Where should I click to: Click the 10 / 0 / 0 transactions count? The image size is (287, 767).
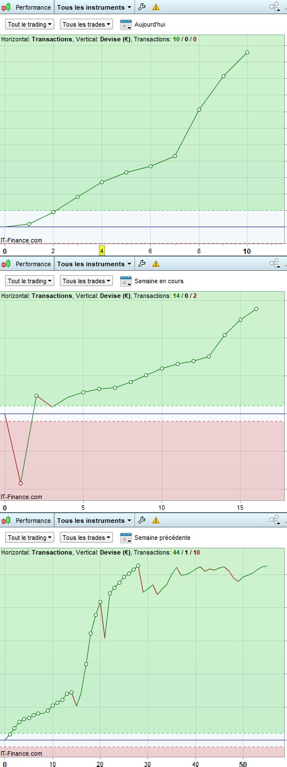185,39
